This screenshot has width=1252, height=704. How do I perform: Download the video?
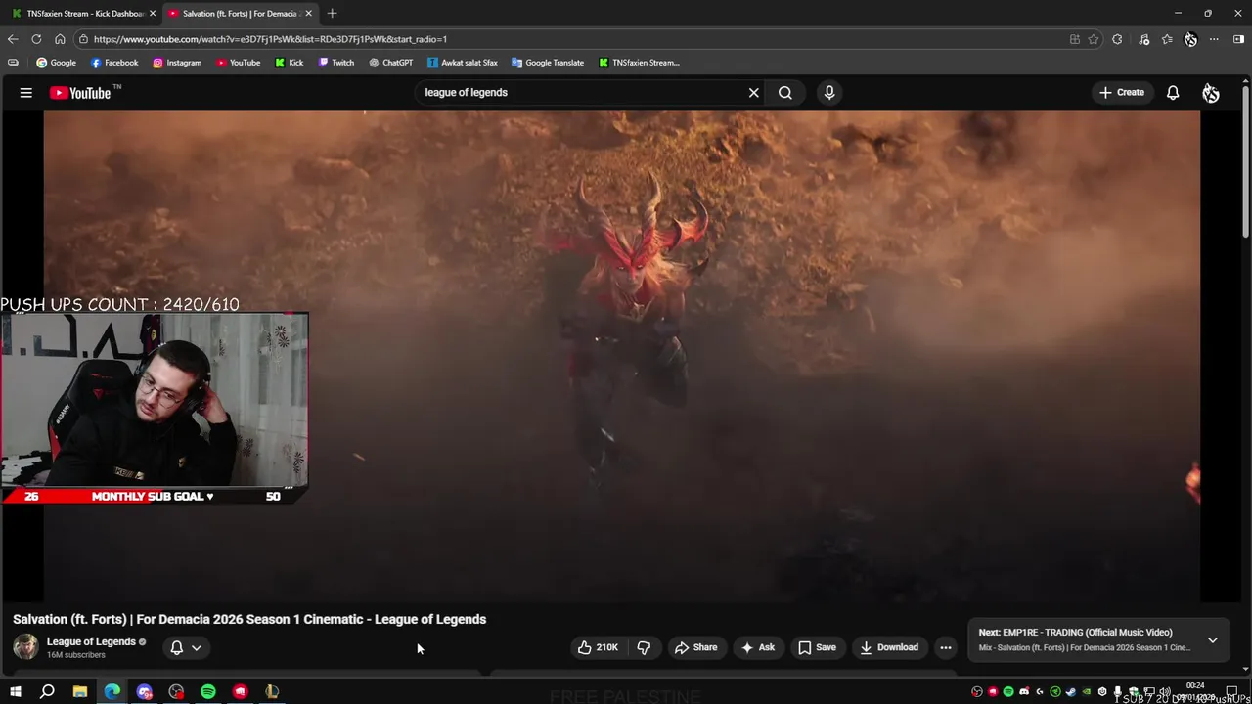point(889,647)
